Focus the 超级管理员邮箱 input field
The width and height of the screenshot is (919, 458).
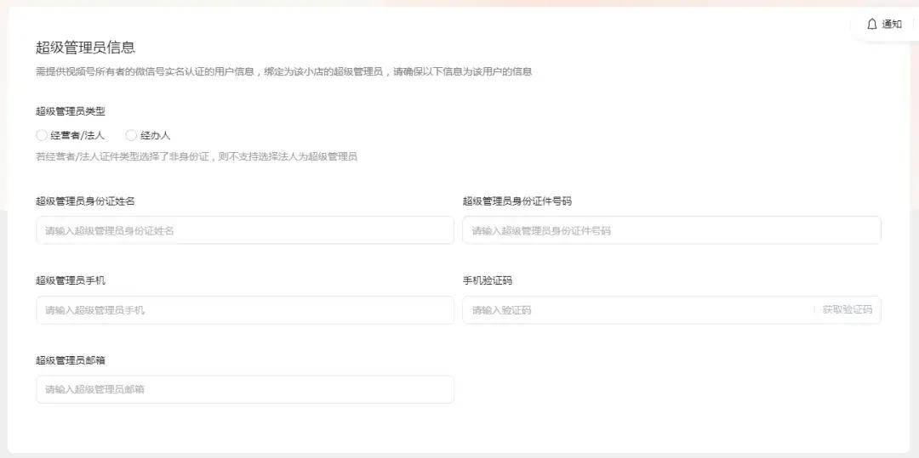pyautogui.click(x=245, y=389)
